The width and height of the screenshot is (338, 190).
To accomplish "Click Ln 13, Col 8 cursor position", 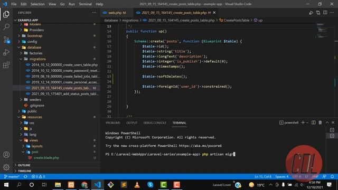I will click(x=263, y=177).
